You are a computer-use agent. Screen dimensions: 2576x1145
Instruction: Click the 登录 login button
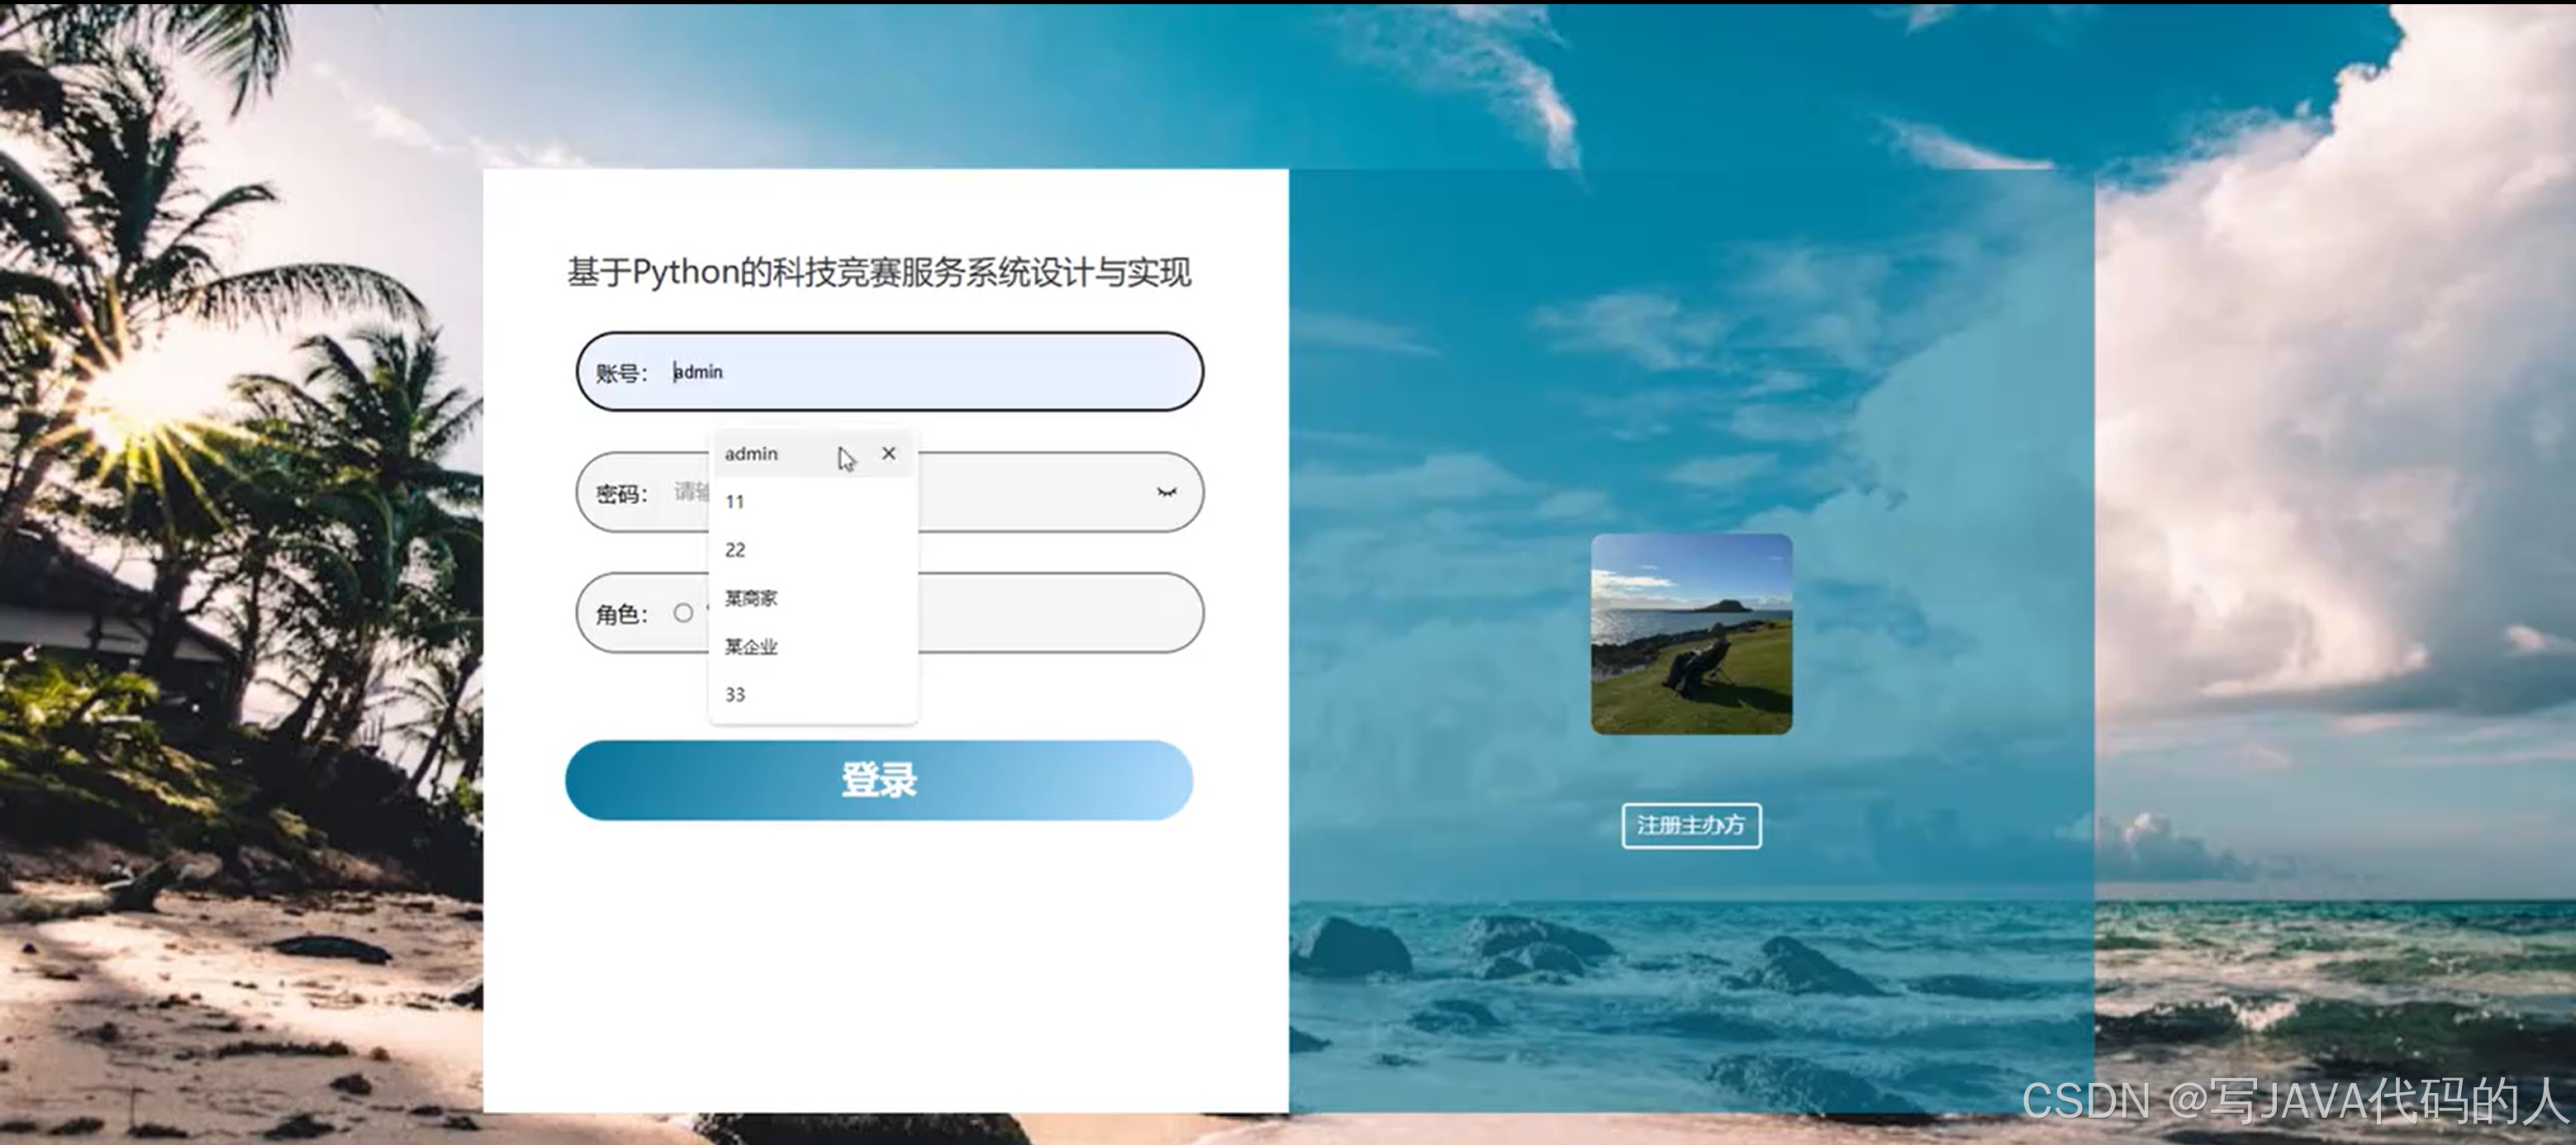[880, 780]
